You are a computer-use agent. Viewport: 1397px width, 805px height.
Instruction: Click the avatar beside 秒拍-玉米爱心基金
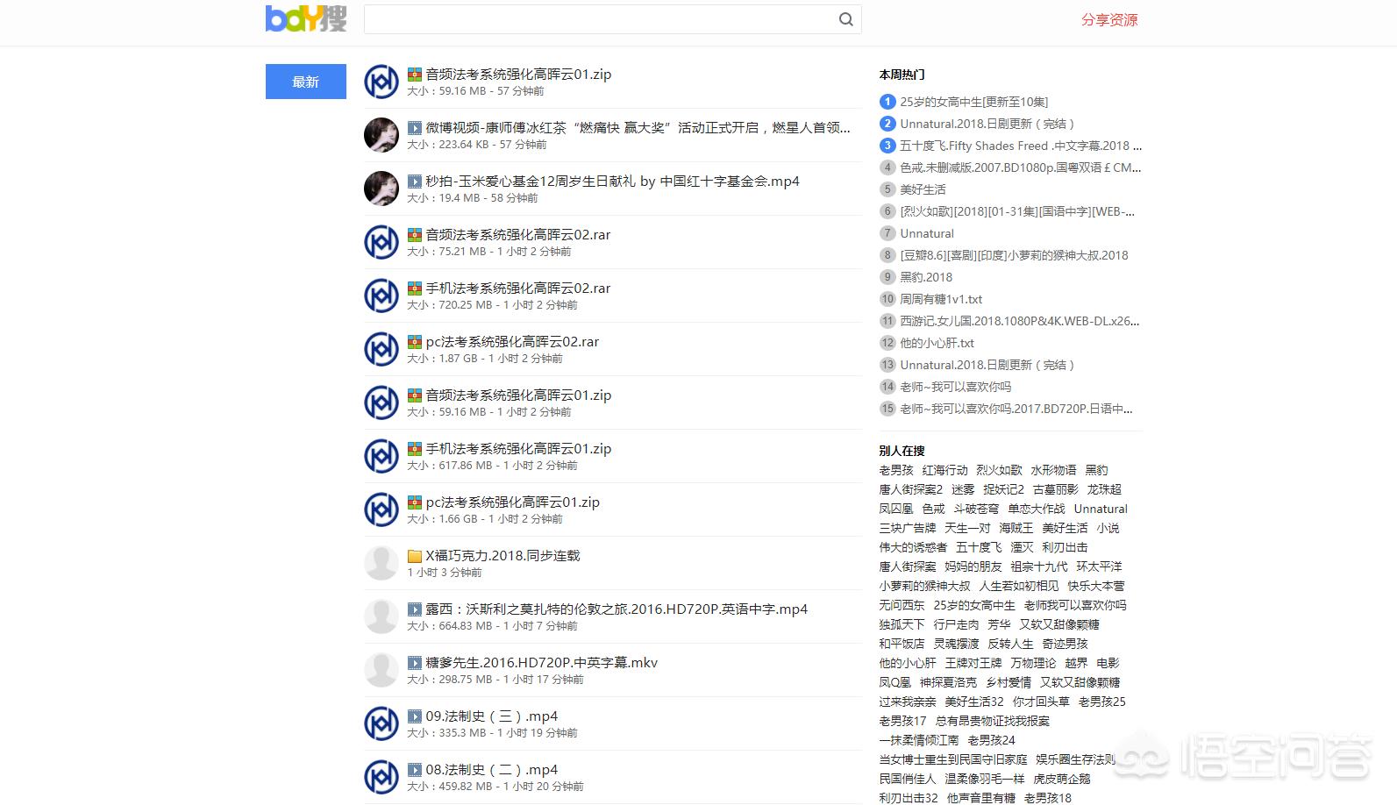(381, 189)
